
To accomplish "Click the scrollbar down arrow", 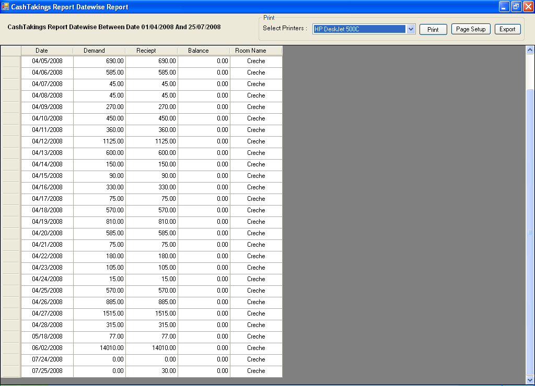I will [x=530, y=380].
